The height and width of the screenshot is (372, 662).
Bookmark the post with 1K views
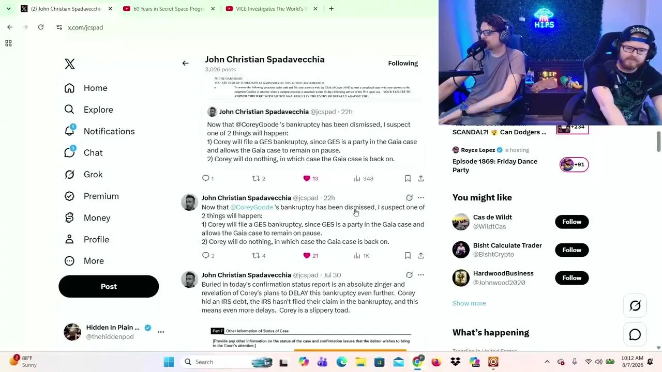click(408, 255)
